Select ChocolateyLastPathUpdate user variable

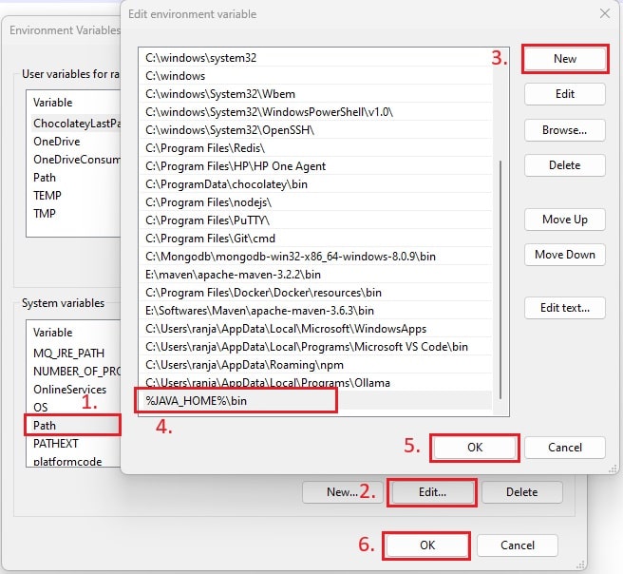point(73,124)
